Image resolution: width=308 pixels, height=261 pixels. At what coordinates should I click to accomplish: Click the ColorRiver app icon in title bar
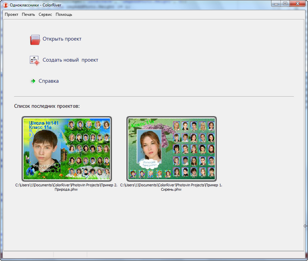point(6,5)
